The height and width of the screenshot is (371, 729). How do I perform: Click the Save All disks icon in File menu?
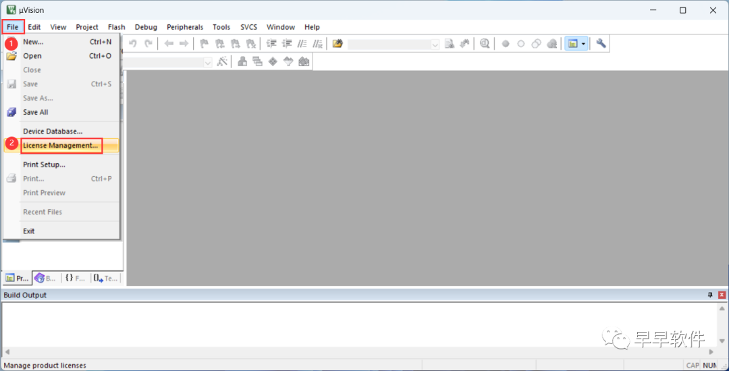point(11,113)
